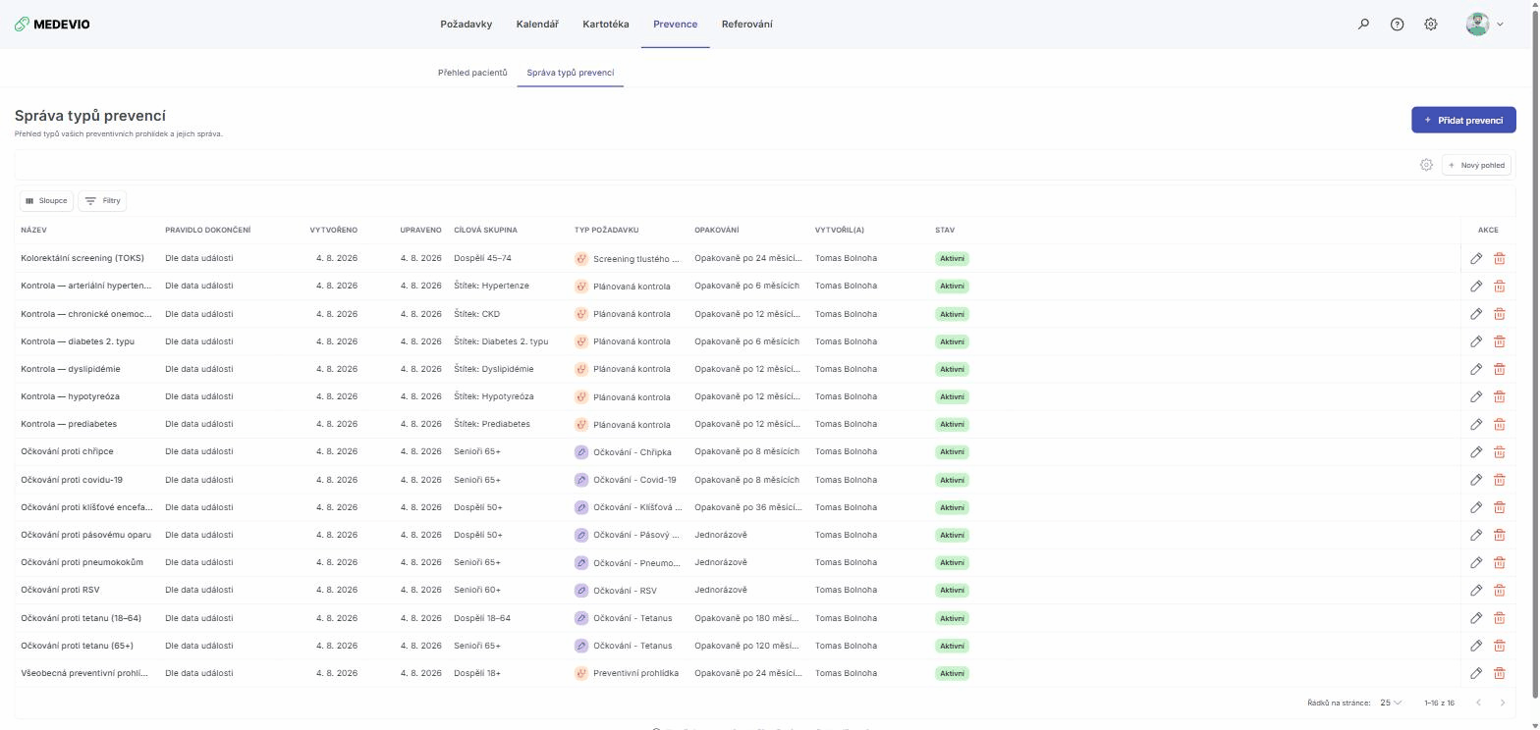Open the Filtry filter panel

[x=102, y=201]
